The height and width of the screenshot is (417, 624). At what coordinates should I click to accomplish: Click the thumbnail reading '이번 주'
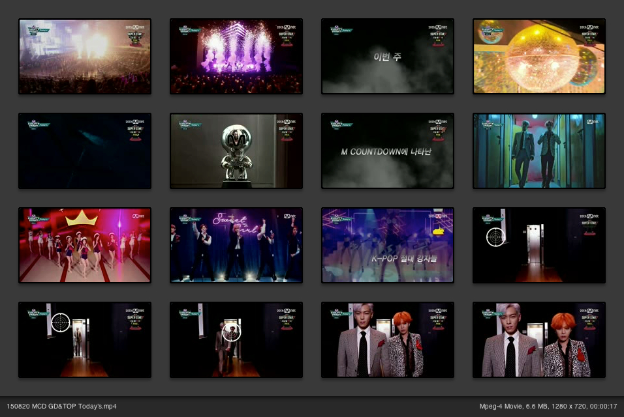tap(388, 57)
